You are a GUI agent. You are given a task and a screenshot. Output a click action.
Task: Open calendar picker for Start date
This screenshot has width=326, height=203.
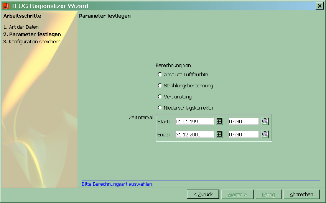tap(219, 121)
